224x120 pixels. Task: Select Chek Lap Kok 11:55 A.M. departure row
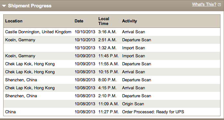pos(112,64)
